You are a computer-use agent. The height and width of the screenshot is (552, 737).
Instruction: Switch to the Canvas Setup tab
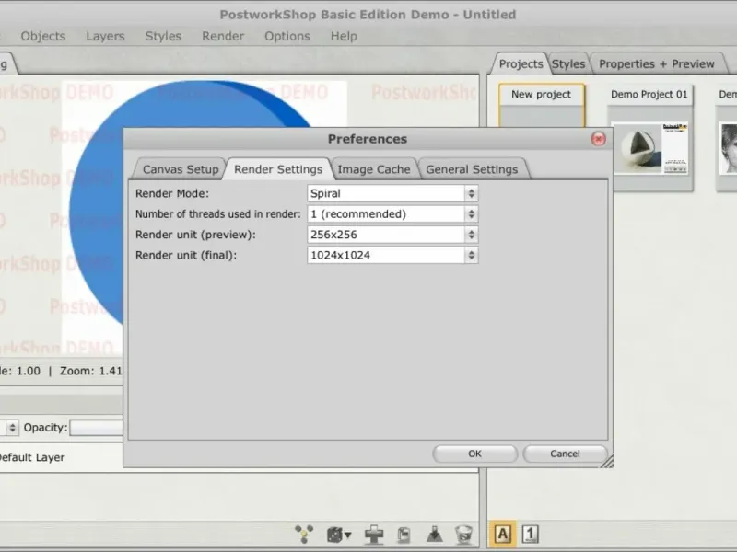click(x=181, y=169)
